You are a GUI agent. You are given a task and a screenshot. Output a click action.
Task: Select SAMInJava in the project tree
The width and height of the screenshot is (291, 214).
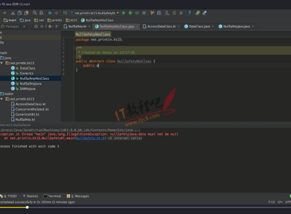click(23, 89)
